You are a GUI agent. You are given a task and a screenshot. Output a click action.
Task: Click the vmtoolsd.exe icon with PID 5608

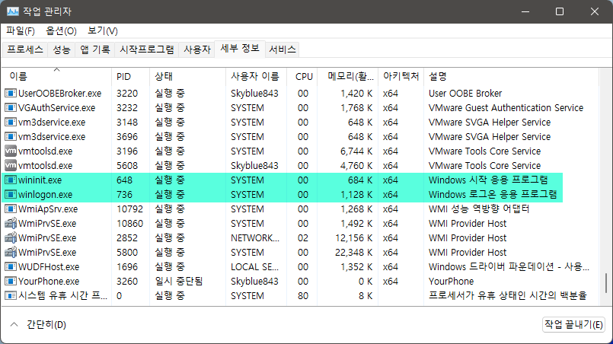pyautogui.click(x=11, y=165)
